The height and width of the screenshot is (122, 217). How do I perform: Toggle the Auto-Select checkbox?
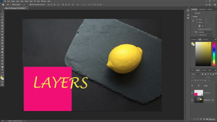coord(13,4)
